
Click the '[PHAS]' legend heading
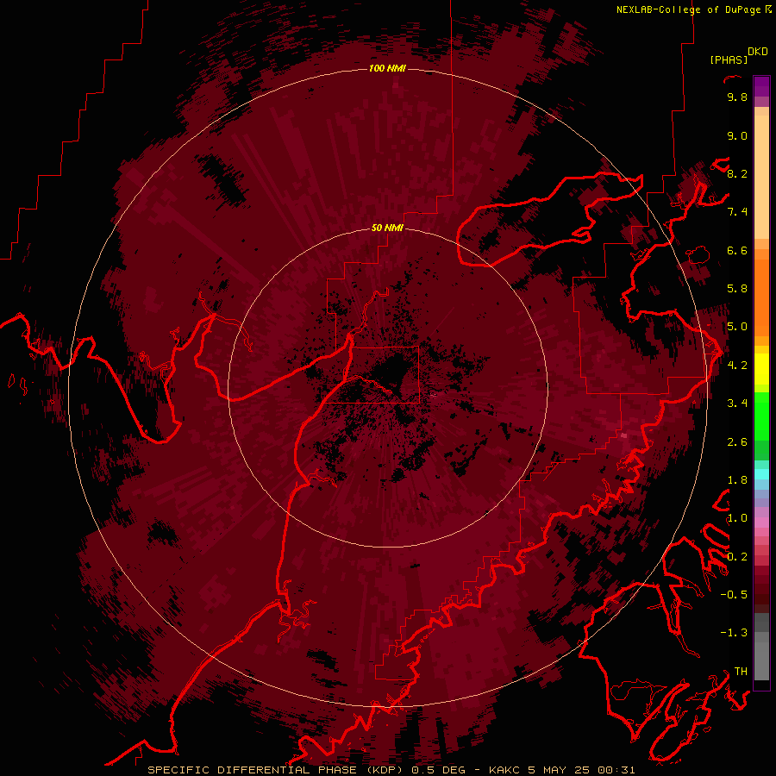pos(729,59)
